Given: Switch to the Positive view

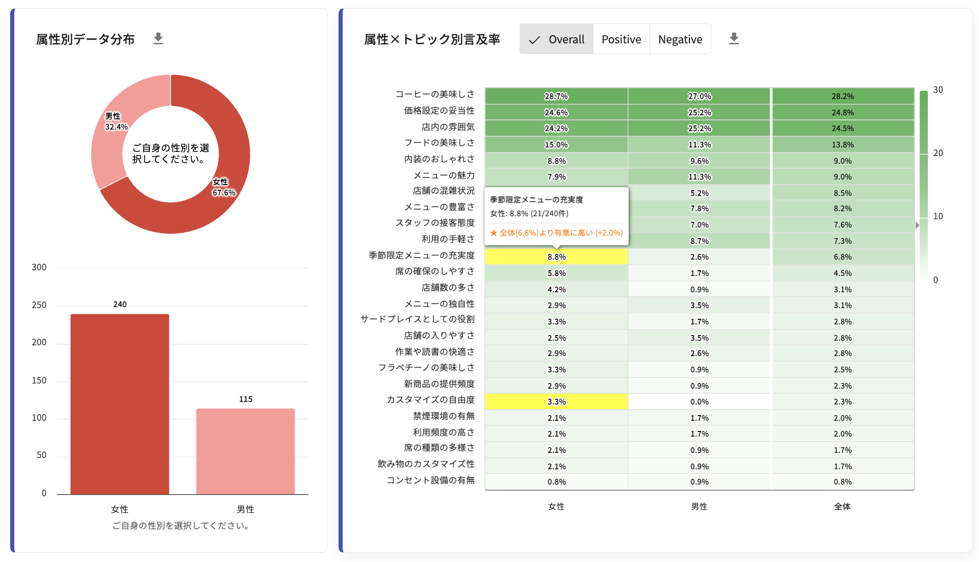Looking at the screenshot, I should 621,39.
